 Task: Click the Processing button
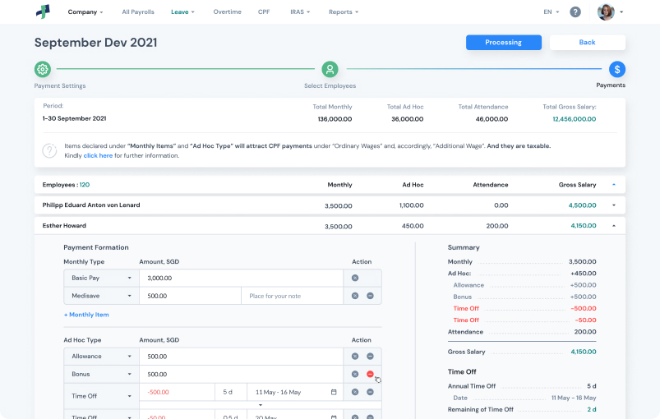pyautogui.click(x=503, y=43)
